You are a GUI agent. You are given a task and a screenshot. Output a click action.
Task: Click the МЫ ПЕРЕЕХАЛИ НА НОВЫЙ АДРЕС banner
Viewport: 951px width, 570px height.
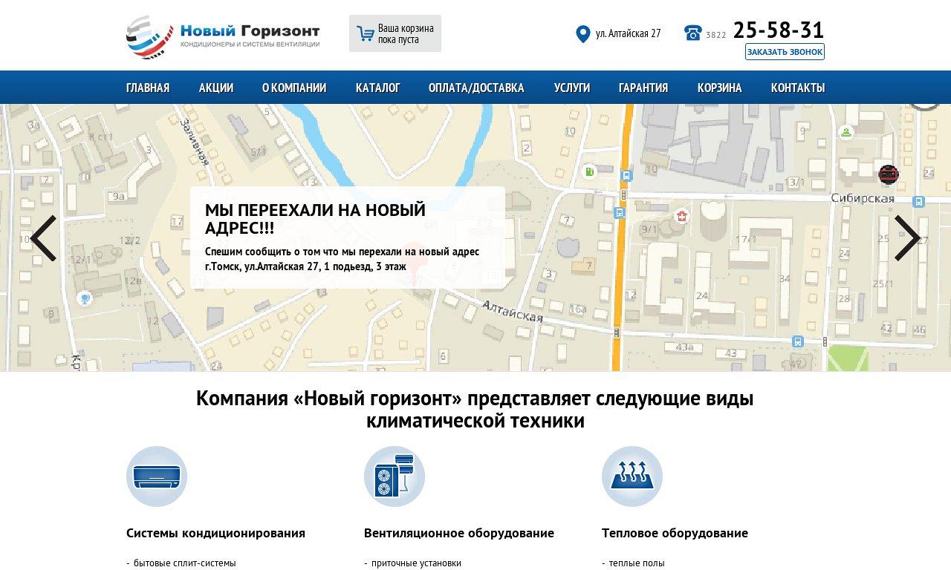(x=347, y=237)
